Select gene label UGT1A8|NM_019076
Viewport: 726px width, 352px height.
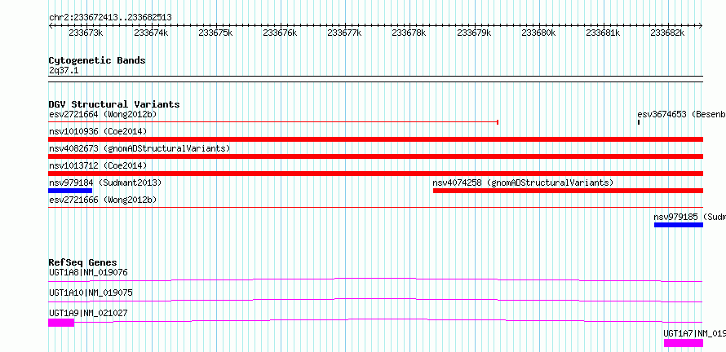[88, 272]
